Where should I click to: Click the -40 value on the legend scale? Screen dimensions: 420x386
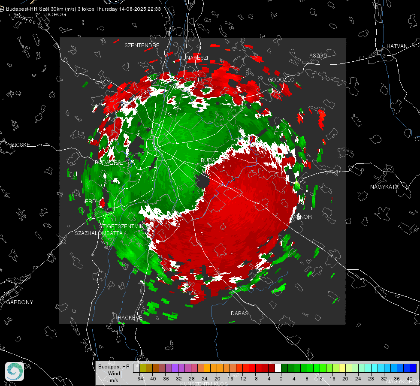[x=152, y=379]
